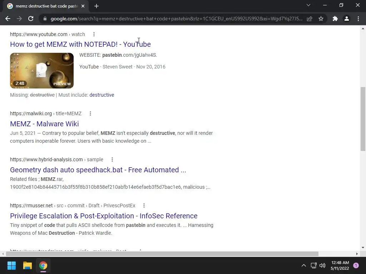Click the Chrome taskbar icon
The width and height of the screenshot is (366, 274).
[43, 265]
